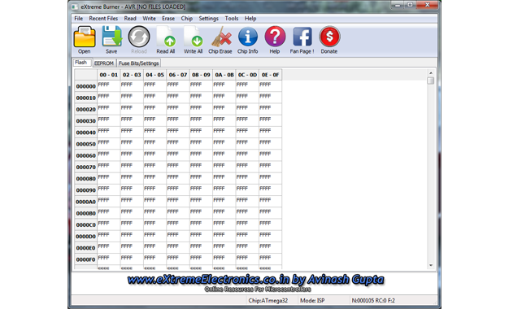Open a hex file with the Open icon
Viewport: 509px width, 309px height.
pyautogui.click(x=85, y=40)
